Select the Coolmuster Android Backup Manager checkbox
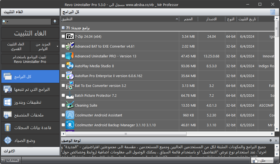The height and width of the screenshot is (164, 280). coord(63,125)
